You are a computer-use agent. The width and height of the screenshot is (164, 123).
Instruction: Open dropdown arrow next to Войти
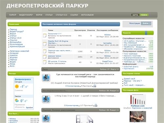[x=150, y=23]
